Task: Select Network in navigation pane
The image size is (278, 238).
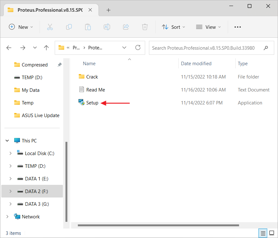Action: [x=31, y=217]
